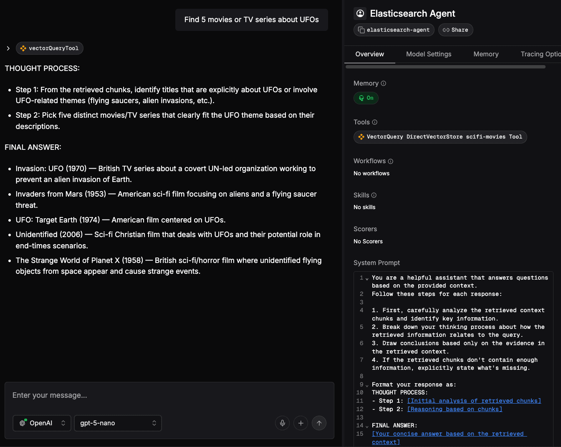561x447 pixels.
Task: Select the VectorQuery DirectVectorStore scifi-movies Tool
Action: 440,136
